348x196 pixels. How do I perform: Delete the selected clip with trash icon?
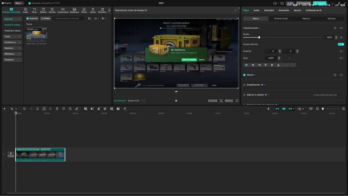coord(57,109)
